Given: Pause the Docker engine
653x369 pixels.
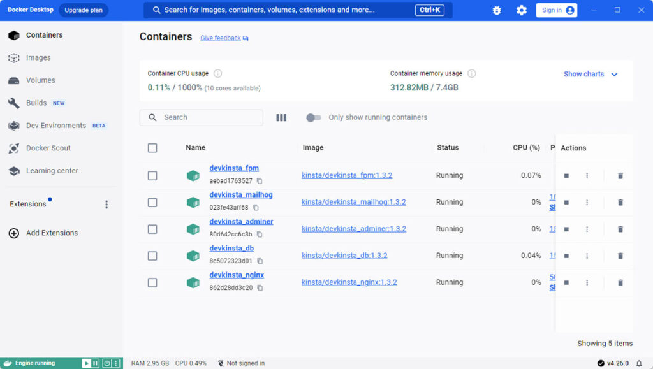Looking at the screenshot, I should coord(94,363).
